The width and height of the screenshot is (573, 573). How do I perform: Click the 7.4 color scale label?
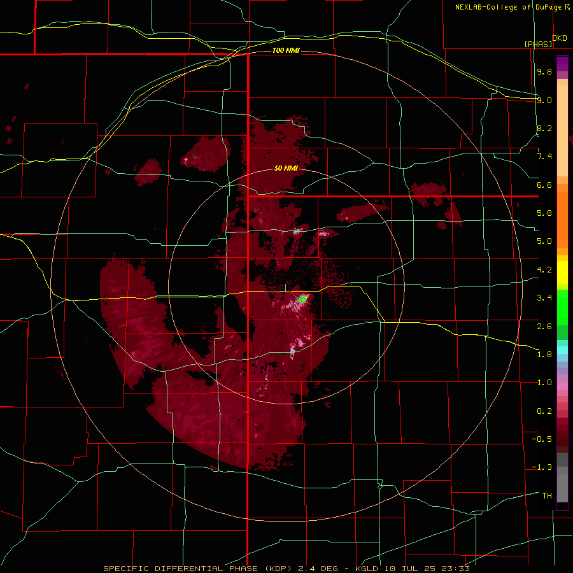tap(544, 157)
